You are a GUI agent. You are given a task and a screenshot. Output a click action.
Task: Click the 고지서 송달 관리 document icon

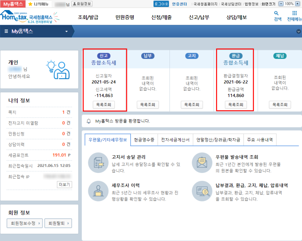pyautogui.click(x=98, y=163)
